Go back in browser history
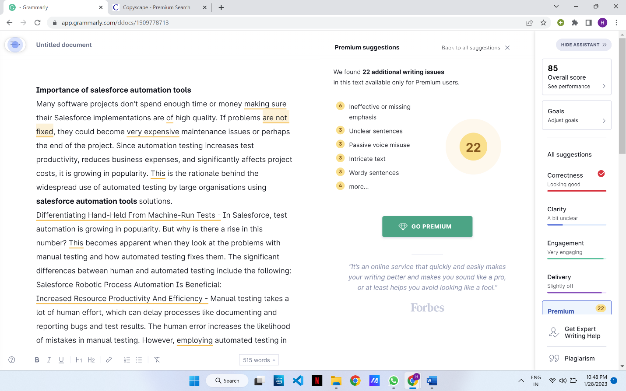Screen dimensions: 626x391 10,23
